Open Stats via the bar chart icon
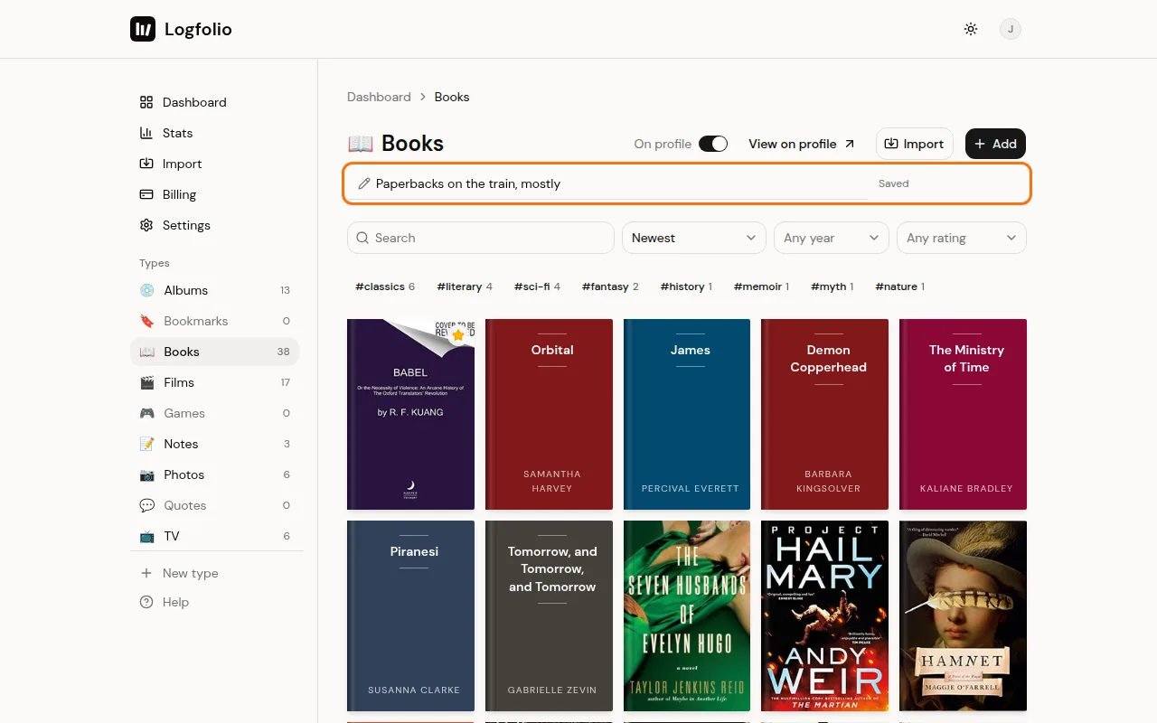Screen dimensions: 1157x723 click(146, 133)
